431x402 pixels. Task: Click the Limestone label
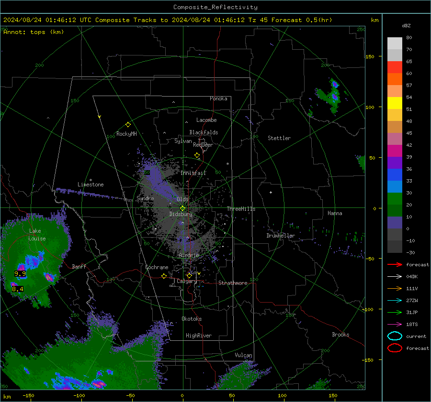(91, 185)
